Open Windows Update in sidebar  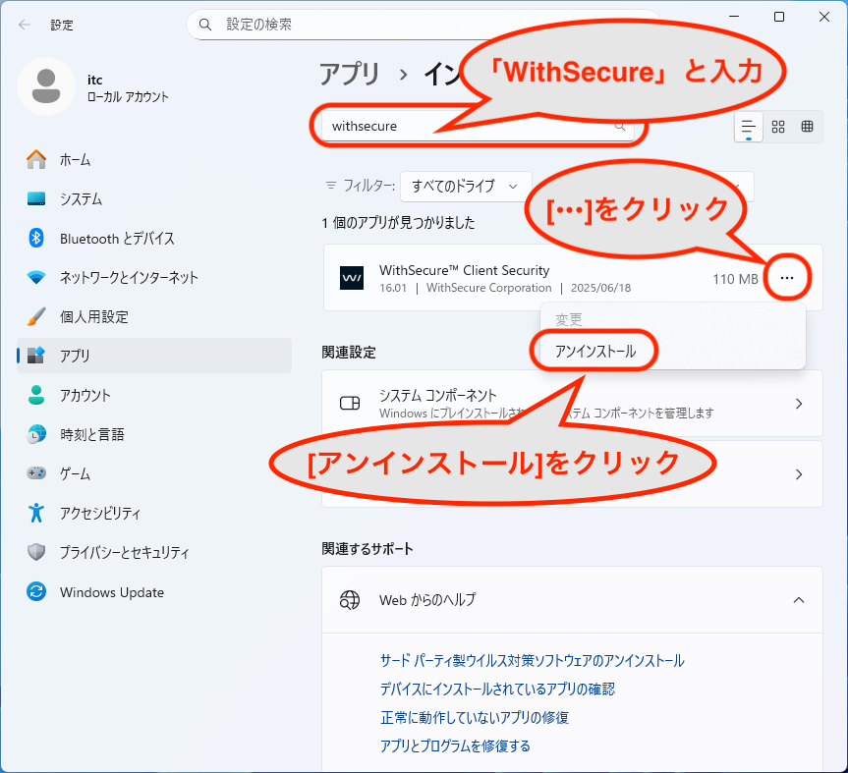tap(111, 592)
